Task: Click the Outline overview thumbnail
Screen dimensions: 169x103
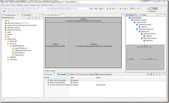Action: 145,57
